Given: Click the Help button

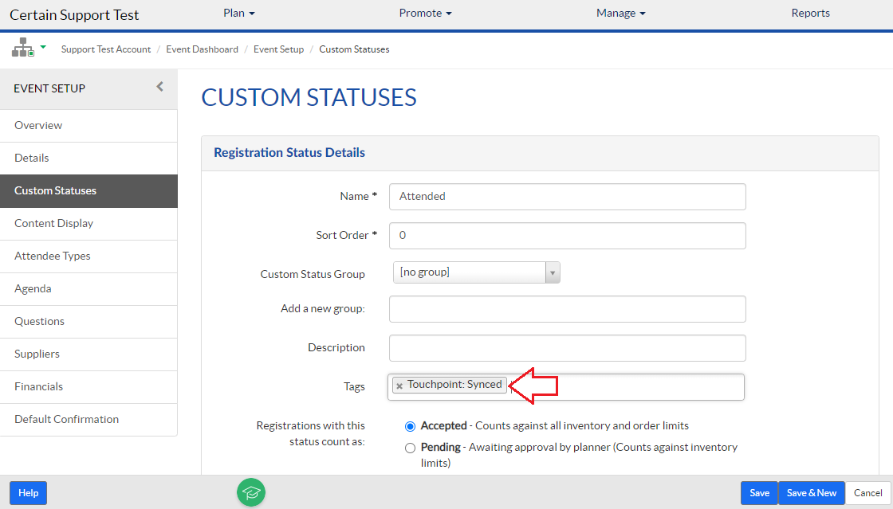Looking at the screenshot, I should click(x=29, y=493).
